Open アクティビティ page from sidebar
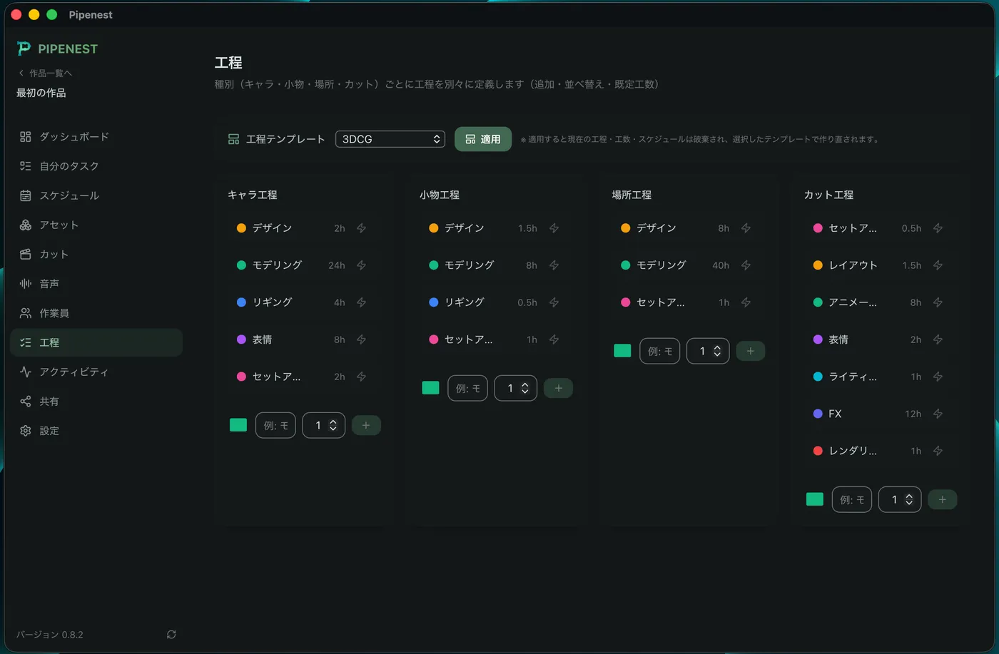This screenshot has width=999, height=654. (96, 372)
